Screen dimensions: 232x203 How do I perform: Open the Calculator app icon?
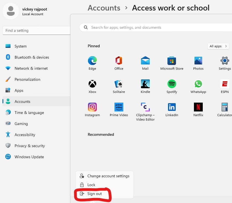[x=225, y=107]
